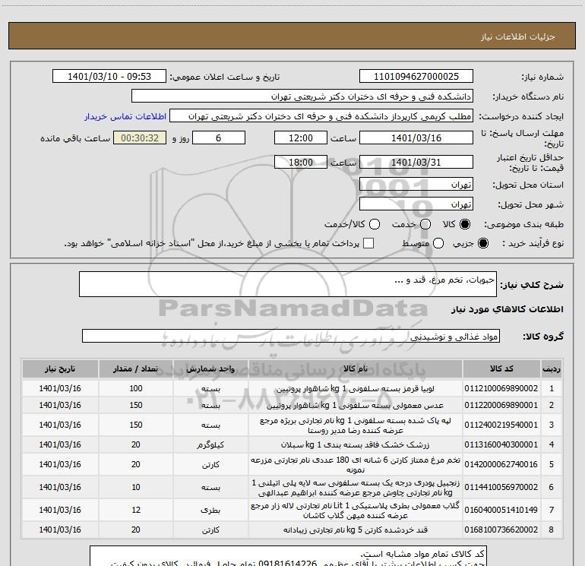
Task: Click the تخم مرغ ممتاز product name
Action: [356, 465]
